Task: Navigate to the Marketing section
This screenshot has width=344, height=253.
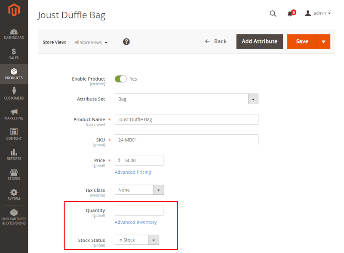Action: [14, 114]
